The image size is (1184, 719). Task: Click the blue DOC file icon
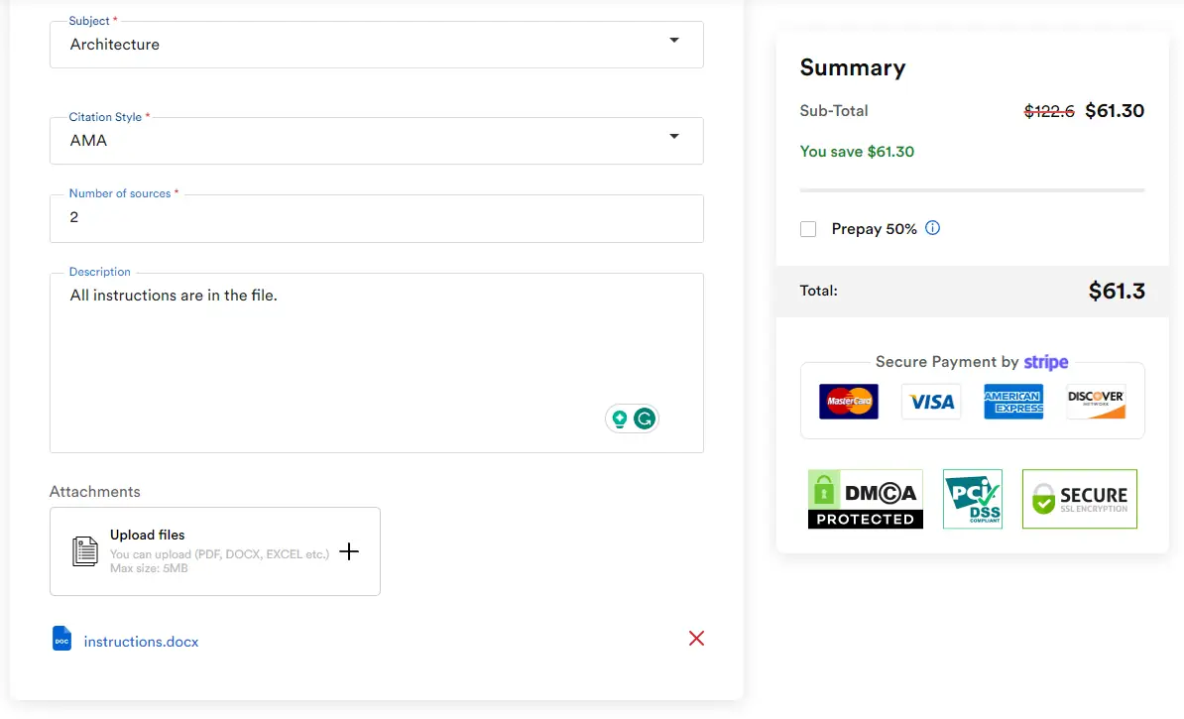61,639
